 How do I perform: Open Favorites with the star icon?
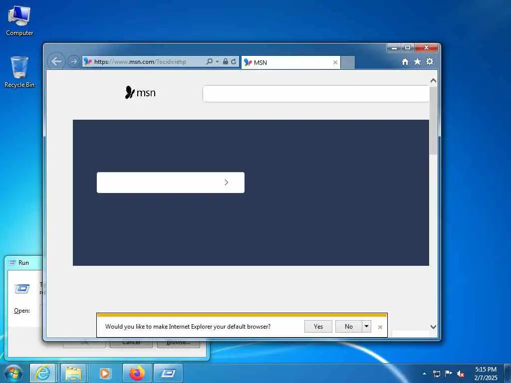pos(417,61)
